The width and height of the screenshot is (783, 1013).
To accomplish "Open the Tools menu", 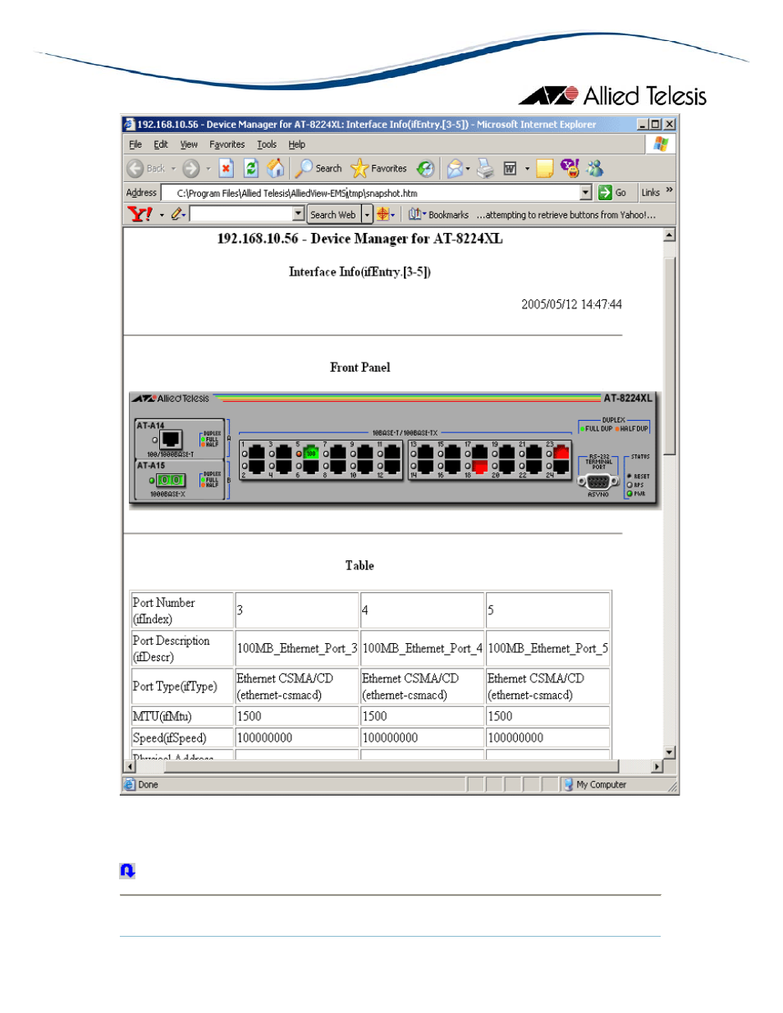I will point(267,144).
